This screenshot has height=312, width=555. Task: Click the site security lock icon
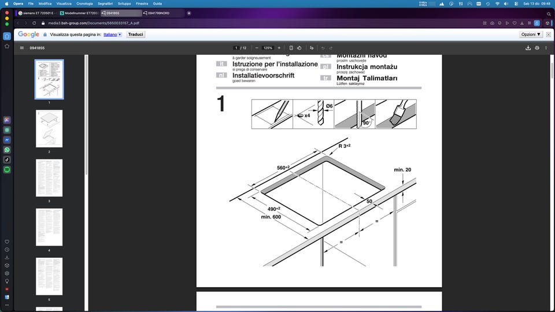click(43, 23)
